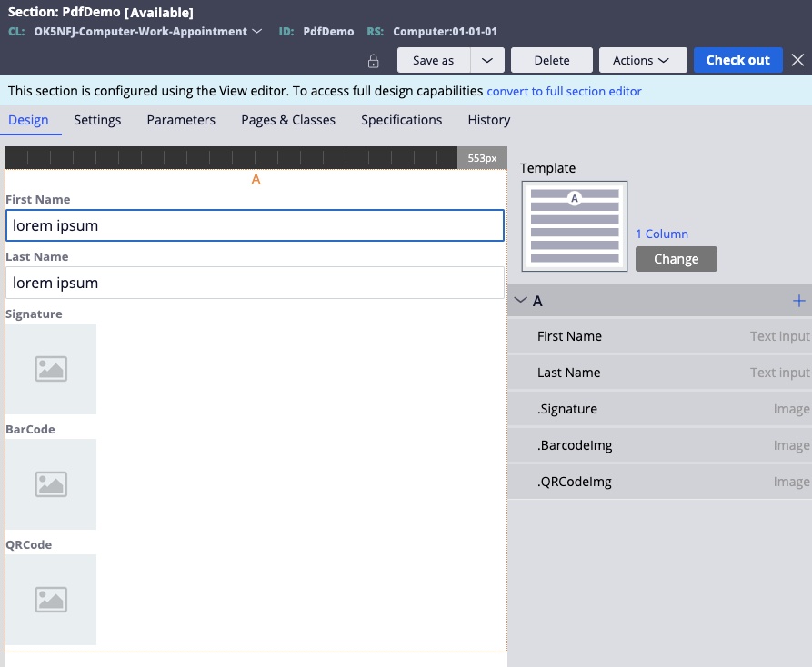
Task: Open the Actions menu
Action: click(641, 61)
